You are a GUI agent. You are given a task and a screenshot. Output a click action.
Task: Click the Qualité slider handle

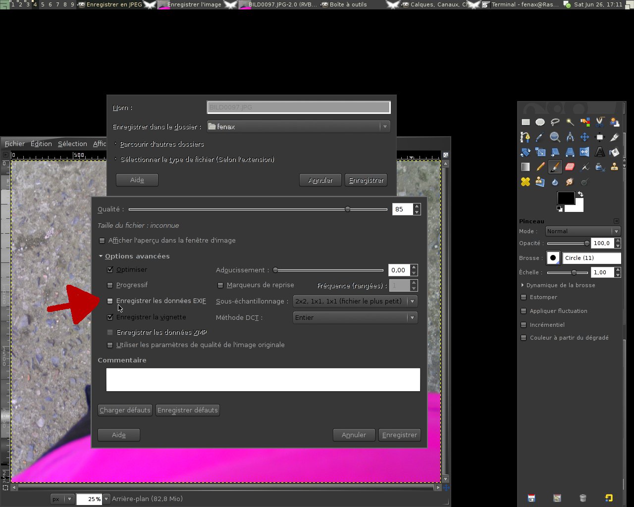point(348,209)
